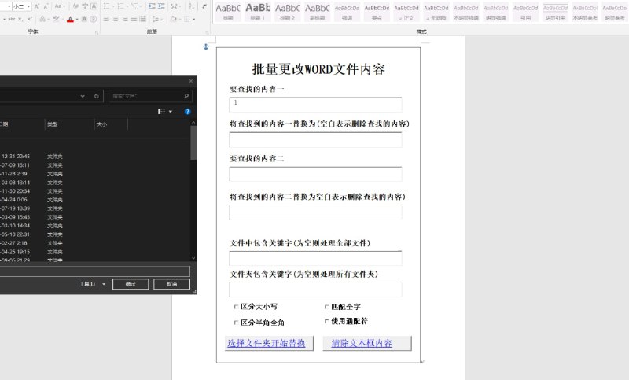Viewport: 629px width, 380px height.
Task: Insert enclosed character (circled icon)
Action: pyautogui.click(x=94, y=19)
